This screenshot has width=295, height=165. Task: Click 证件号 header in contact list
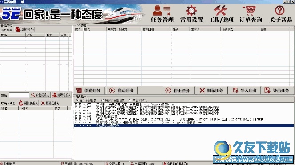click(x=36, y=108)
